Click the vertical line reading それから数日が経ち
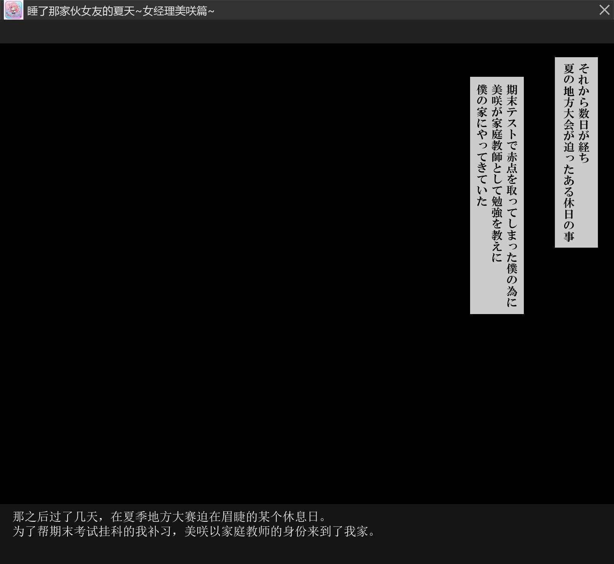Screen dimensions: 614x564 [584, 113]
